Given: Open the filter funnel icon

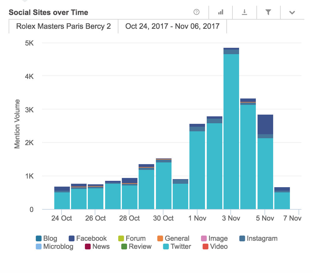Looking at the screenshot, I should pyautogui.click(x=268, y=12).
